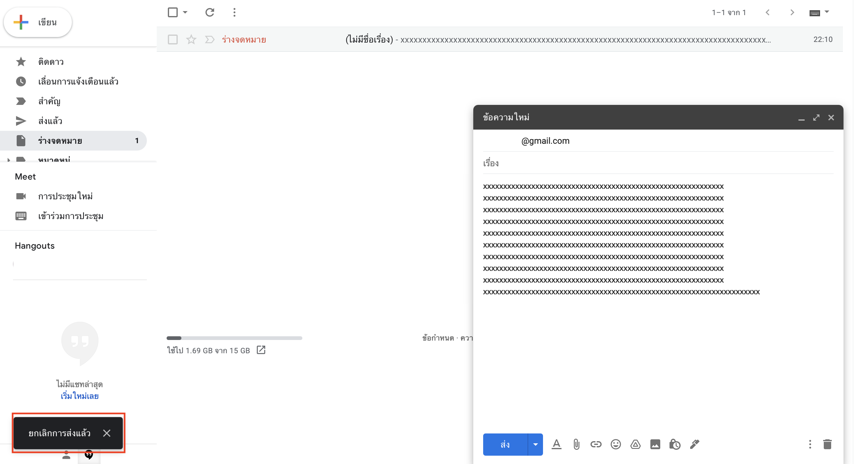This screenshot has width=854, height=464.
Task: Discard draft with trash icon
Action: coord(827,444)
